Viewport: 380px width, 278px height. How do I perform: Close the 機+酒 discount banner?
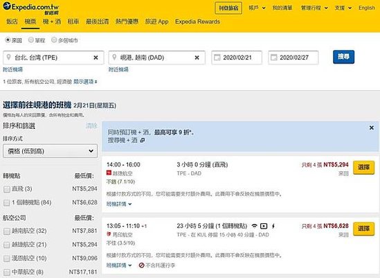[372, 128]
